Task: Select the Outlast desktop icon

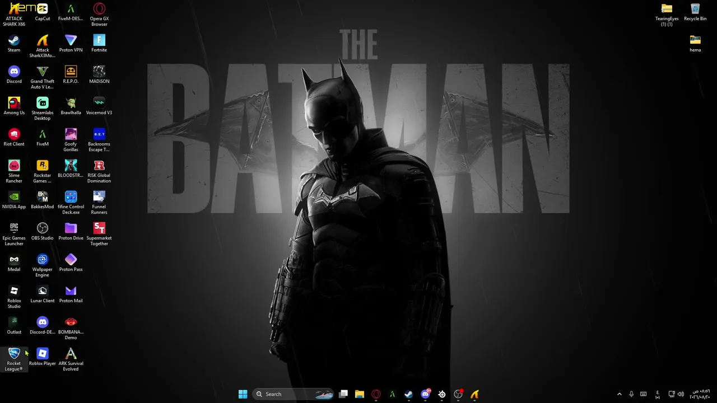Action: point(14,326)
